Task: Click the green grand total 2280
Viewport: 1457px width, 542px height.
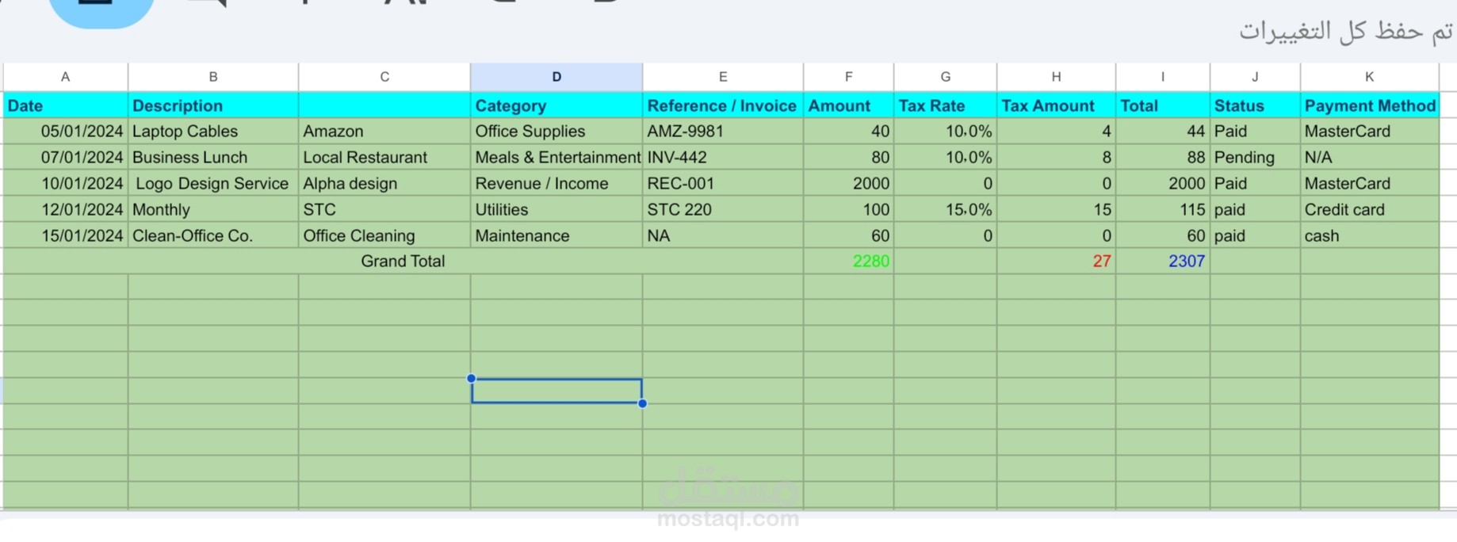Action: pos(849,261)
